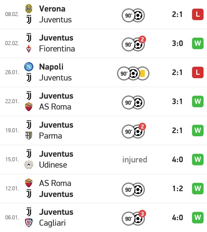Image resolution: width=207 pixels, height=232 pixels.
Task: Click goal icon with 2 badge, Fiorentina match
Action: pyautogui.click(x=139, y=44)
